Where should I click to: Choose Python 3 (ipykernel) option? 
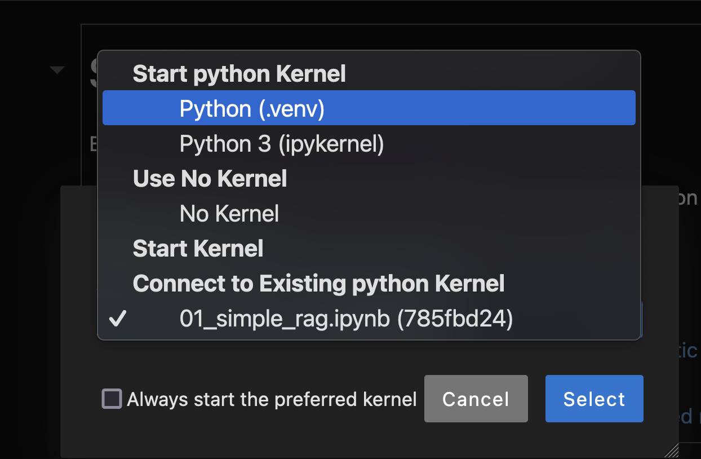(x=369, y=144)
